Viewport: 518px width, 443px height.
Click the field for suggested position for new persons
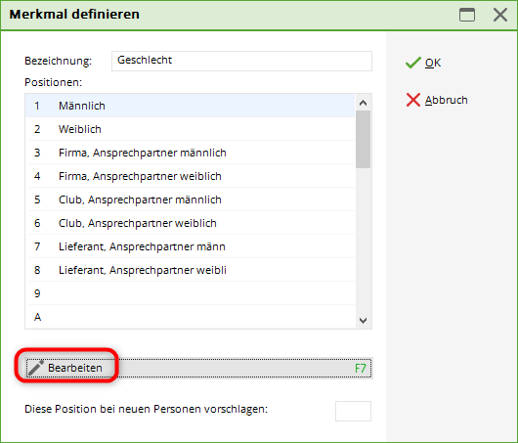click(353, 411)
